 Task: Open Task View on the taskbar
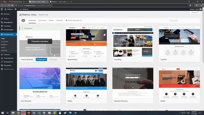8,113
